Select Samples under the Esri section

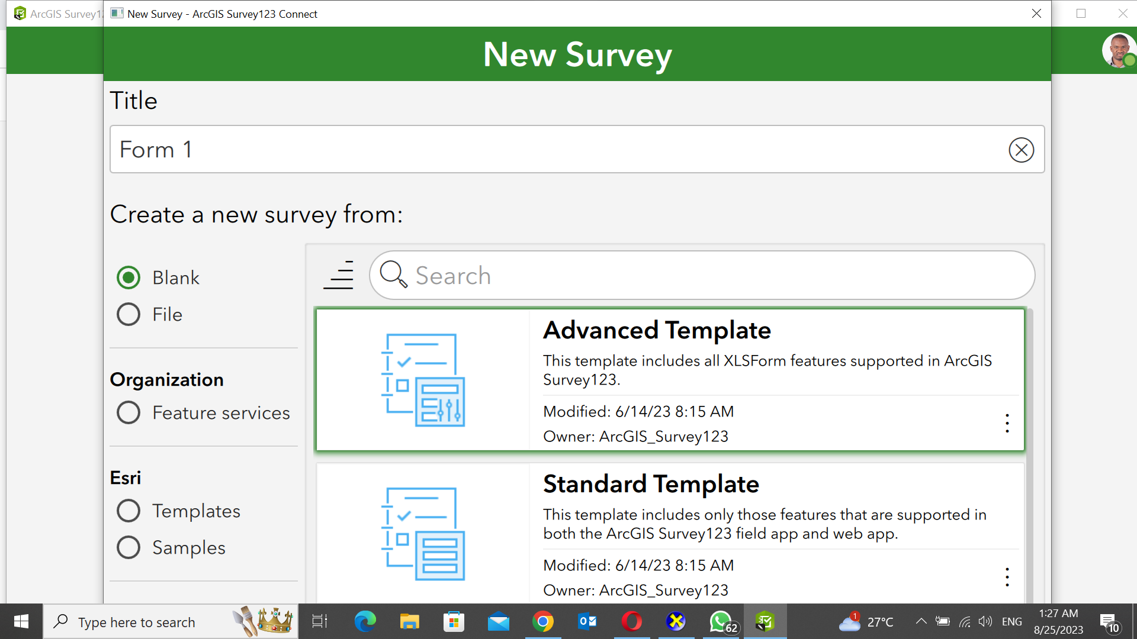[x=128, y=547]
